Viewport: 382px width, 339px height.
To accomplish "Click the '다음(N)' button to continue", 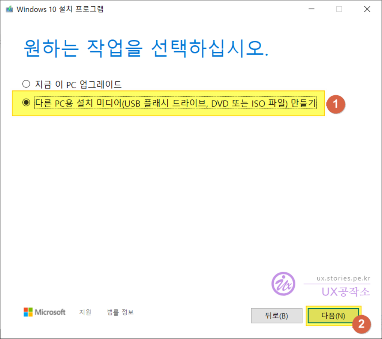I will [333, 315].
